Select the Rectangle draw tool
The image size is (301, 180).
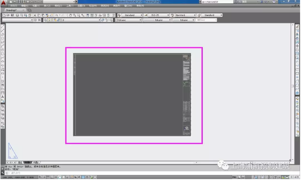point(3,42)
